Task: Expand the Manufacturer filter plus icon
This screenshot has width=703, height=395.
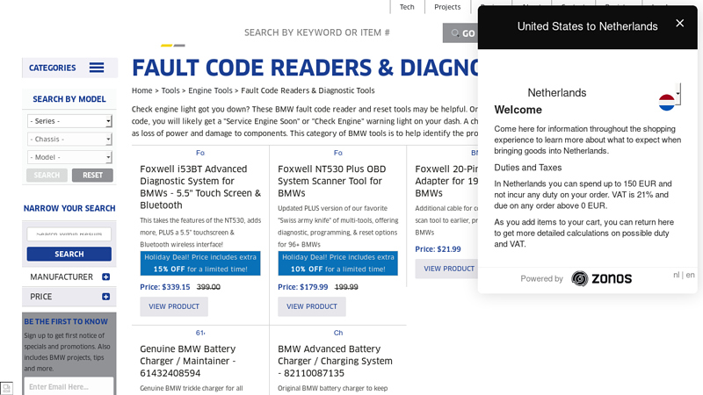Action: 105,277
